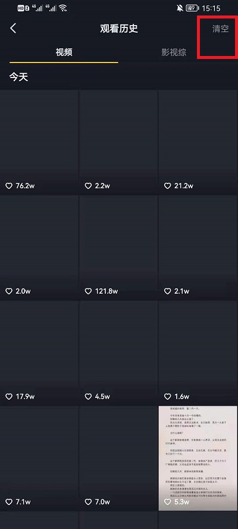Clear history with the 清空 button
Viewport: 238px width, 529px height.
(221, 29)
